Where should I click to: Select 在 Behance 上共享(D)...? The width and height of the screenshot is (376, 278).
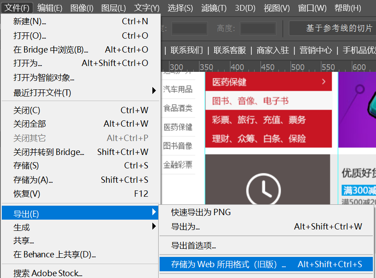point(81,255)
